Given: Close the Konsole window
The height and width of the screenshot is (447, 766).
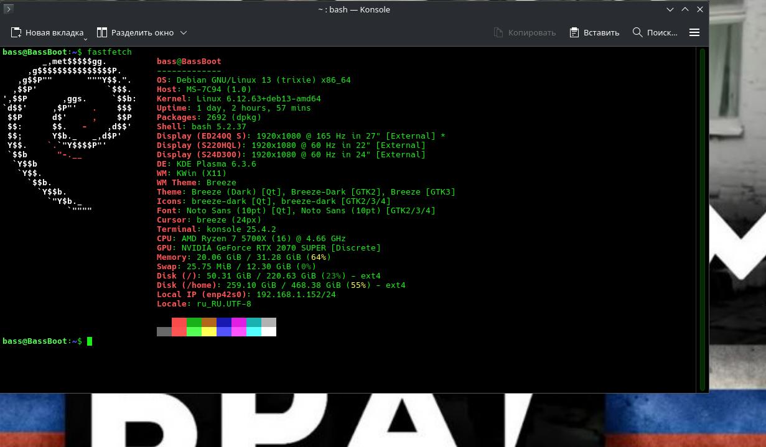Looking at the screenshot, I should pos(700,9).
